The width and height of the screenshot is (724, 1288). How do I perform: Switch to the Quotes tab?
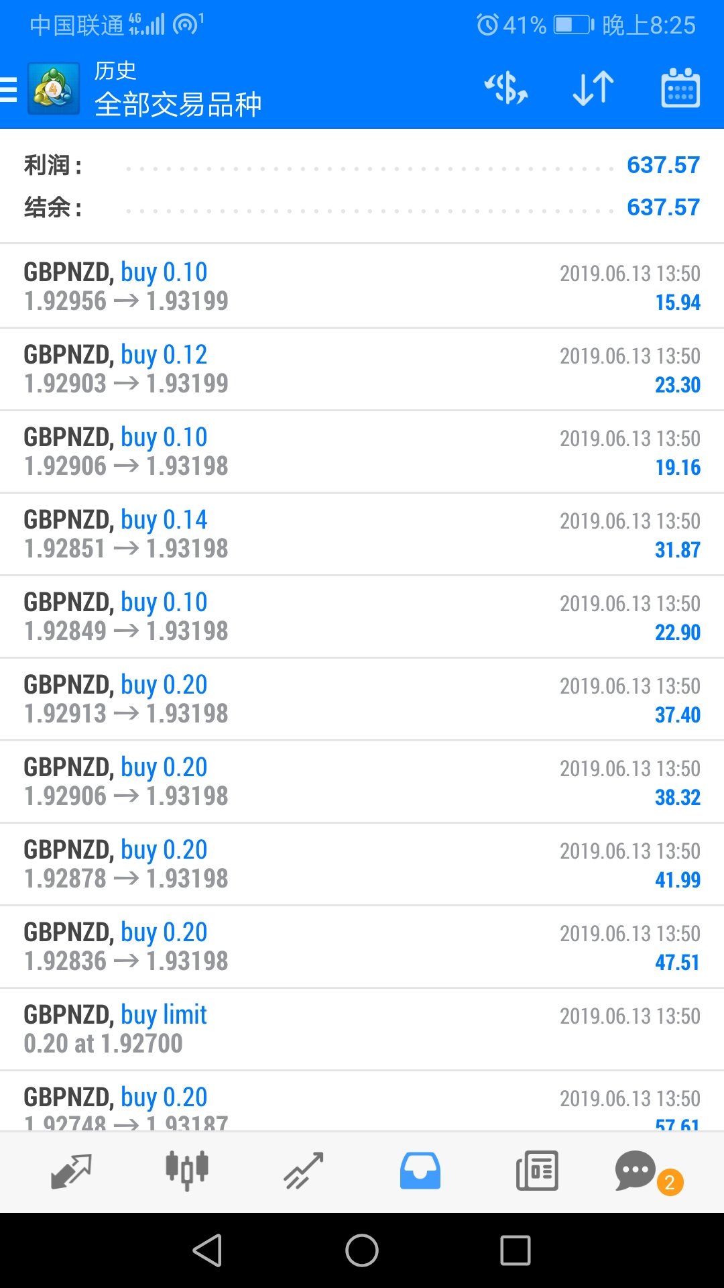(x=71, y=1171)
